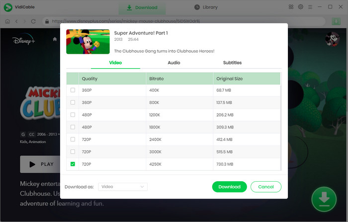Open settings gear icon

coord(300,7)
